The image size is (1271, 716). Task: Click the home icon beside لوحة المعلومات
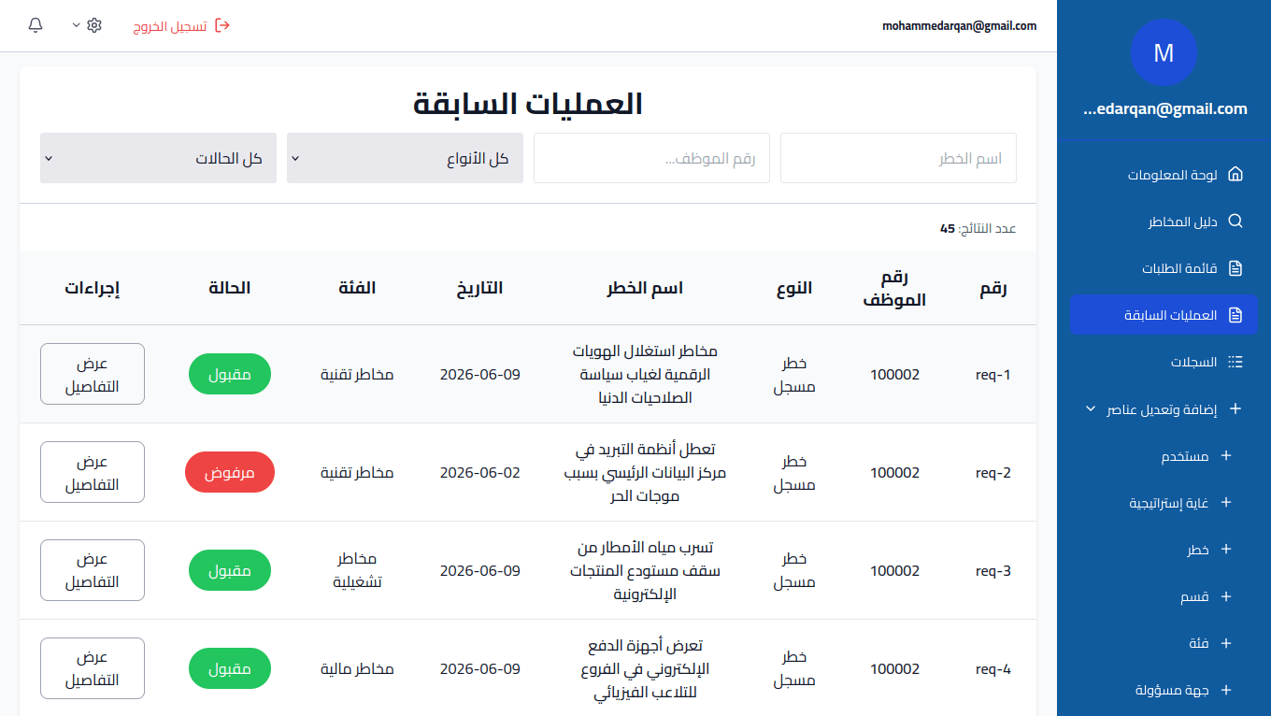[x=1235, y=175]
